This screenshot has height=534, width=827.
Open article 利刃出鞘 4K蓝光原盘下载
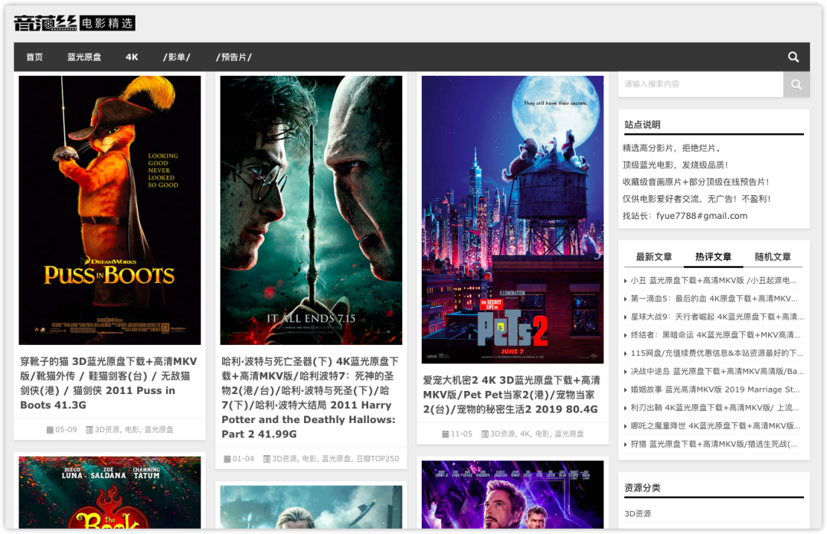714,408
